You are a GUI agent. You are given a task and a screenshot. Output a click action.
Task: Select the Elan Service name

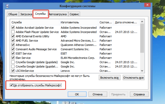[23, 58]
